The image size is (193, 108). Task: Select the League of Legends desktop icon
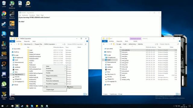[4, 45]
